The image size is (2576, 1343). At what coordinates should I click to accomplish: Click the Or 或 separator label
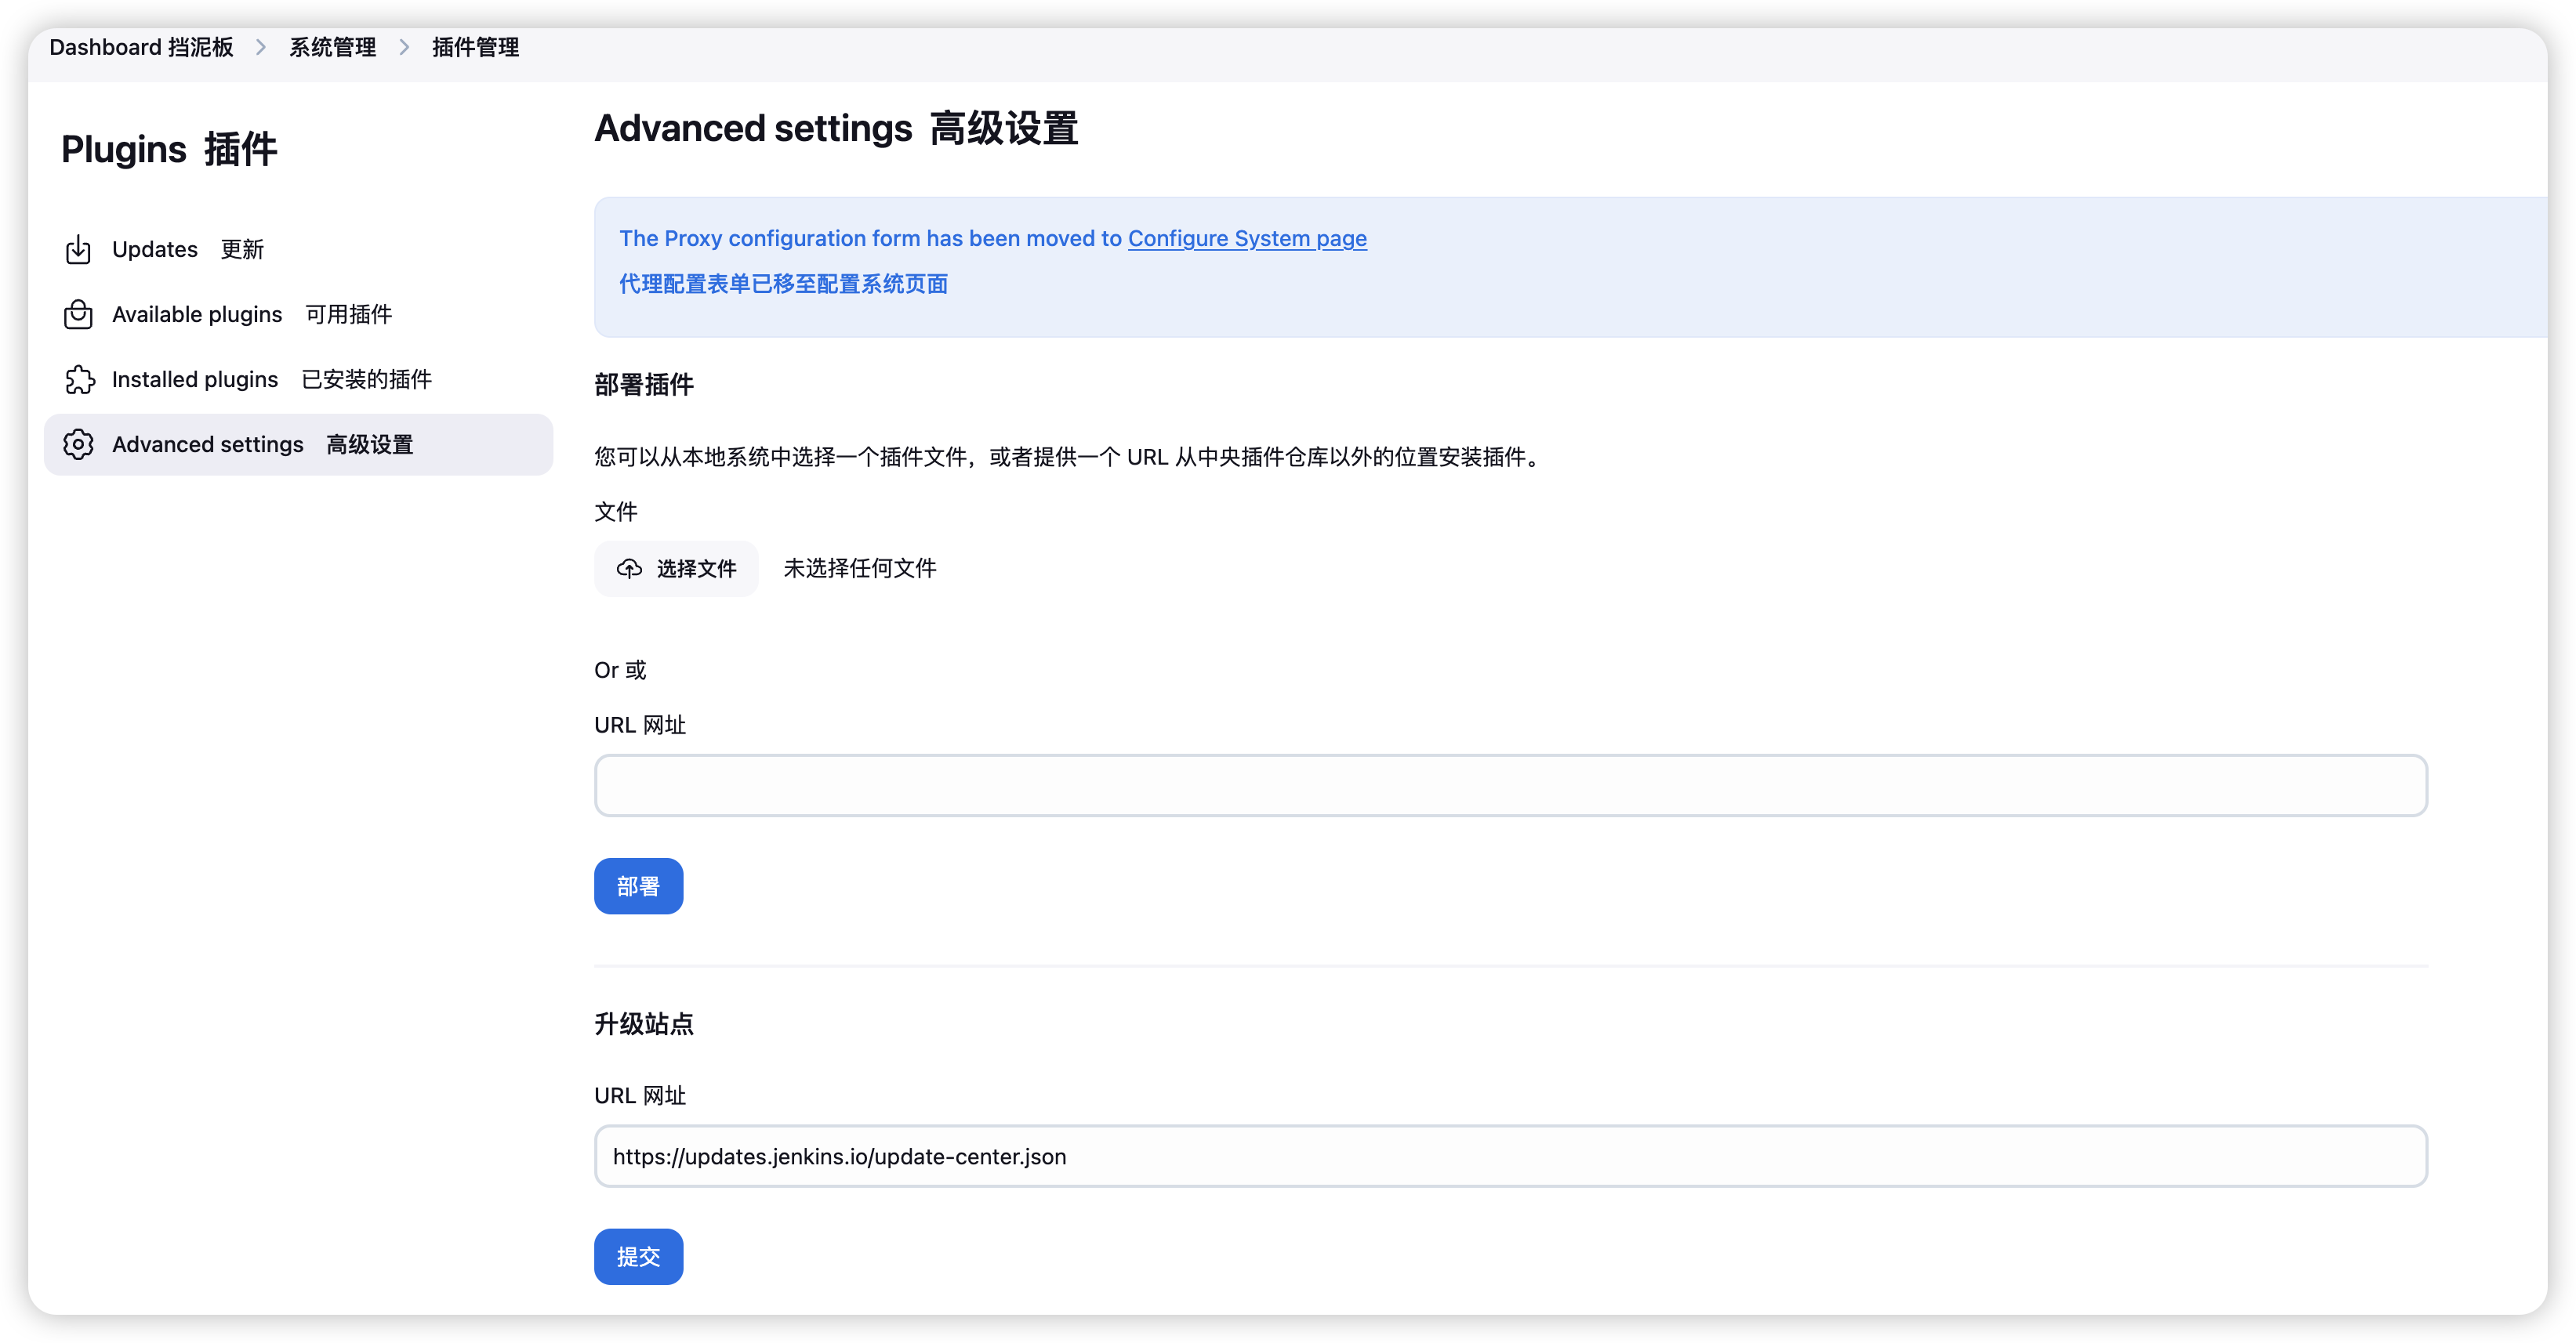620,671
